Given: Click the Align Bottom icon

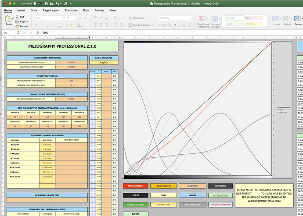Looking at the screenshot, I should [x=106, y=18].
